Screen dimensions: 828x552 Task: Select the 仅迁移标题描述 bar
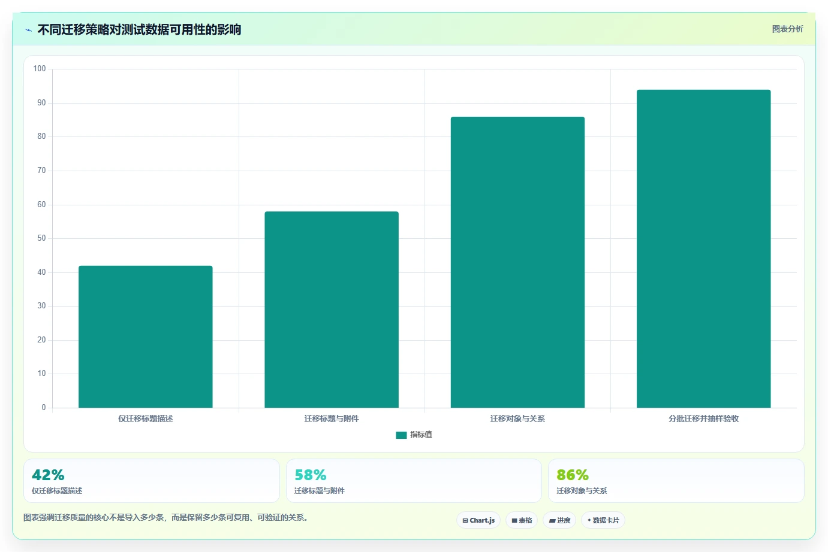146,336
